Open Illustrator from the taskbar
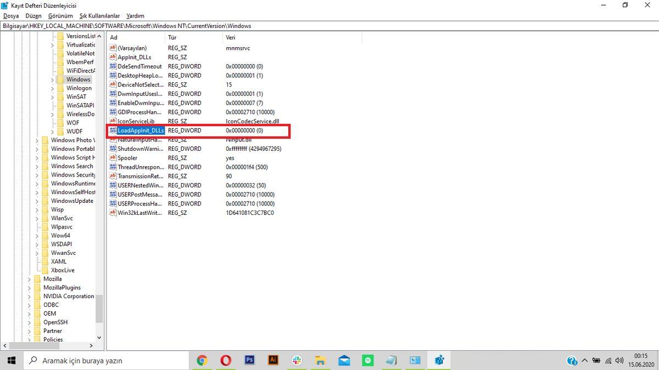Screen dimensions: 659x370 (273, 360)
